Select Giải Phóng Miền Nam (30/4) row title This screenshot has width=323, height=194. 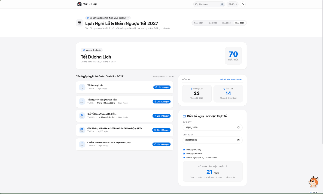114,128
